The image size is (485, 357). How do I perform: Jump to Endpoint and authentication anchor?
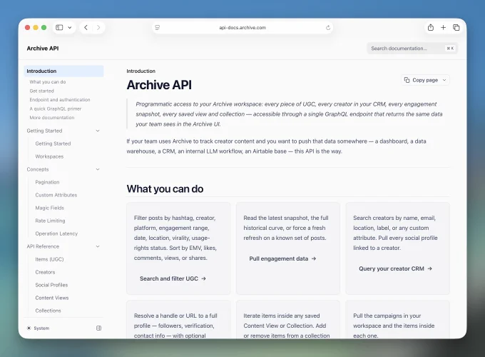click(x=60, y=100)
